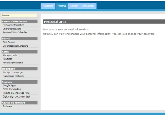Go to the Applications tab

(x=88, y=6)
